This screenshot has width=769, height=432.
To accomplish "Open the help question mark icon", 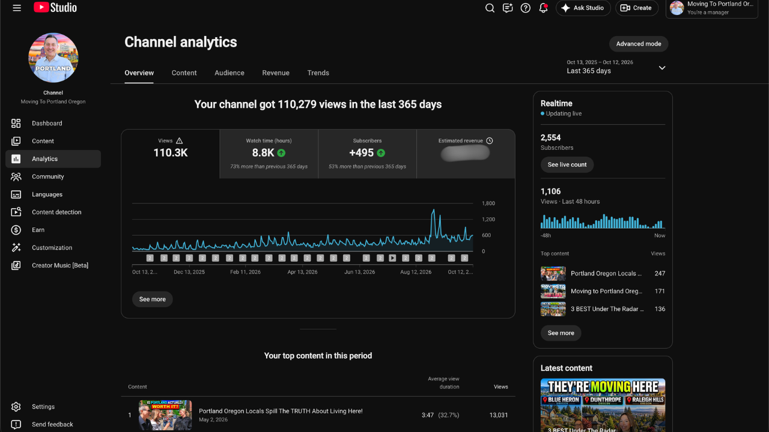I will click(526, 8).
